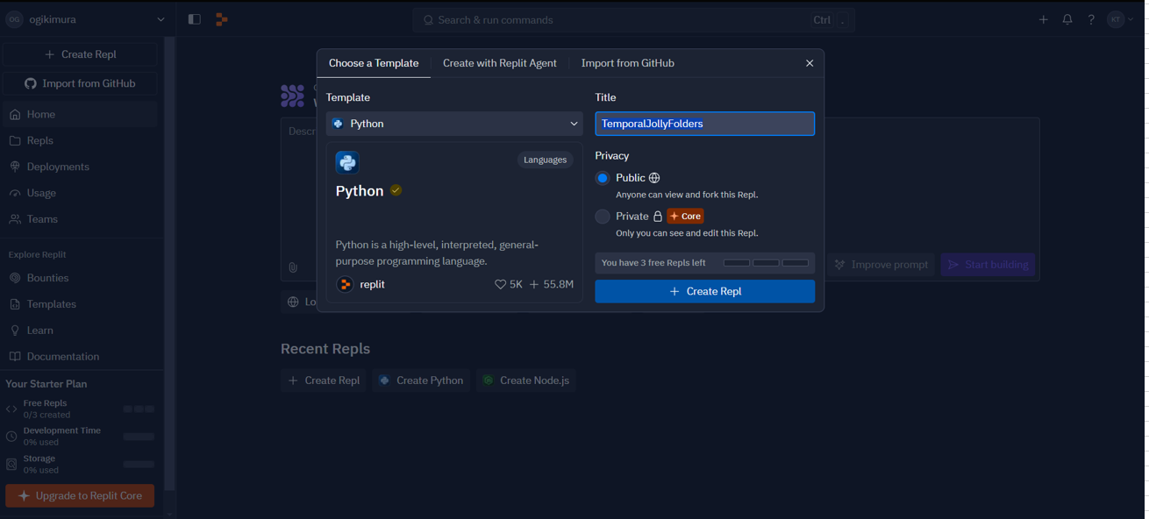
Task: Select the Public privacy option
Action: click(x=603, y=178)
